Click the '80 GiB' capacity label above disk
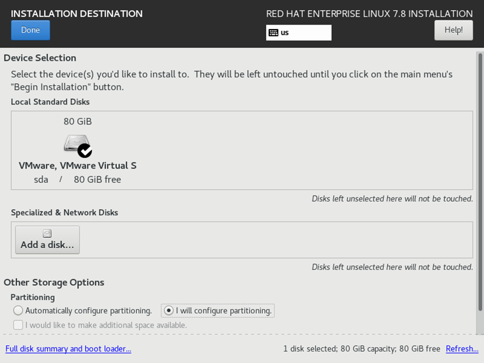Screen dimensions: 484x363 [x=78, y=121]
